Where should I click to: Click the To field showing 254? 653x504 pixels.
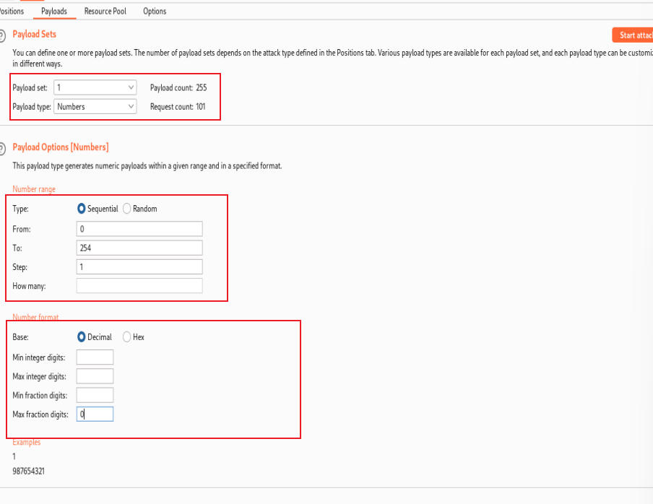139,248
